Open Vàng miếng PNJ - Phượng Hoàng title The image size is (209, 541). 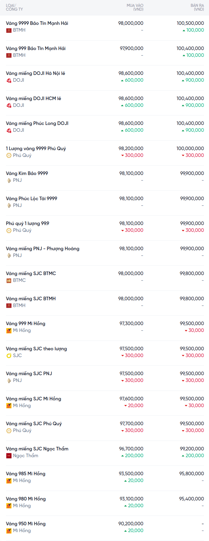coord(42,248)
